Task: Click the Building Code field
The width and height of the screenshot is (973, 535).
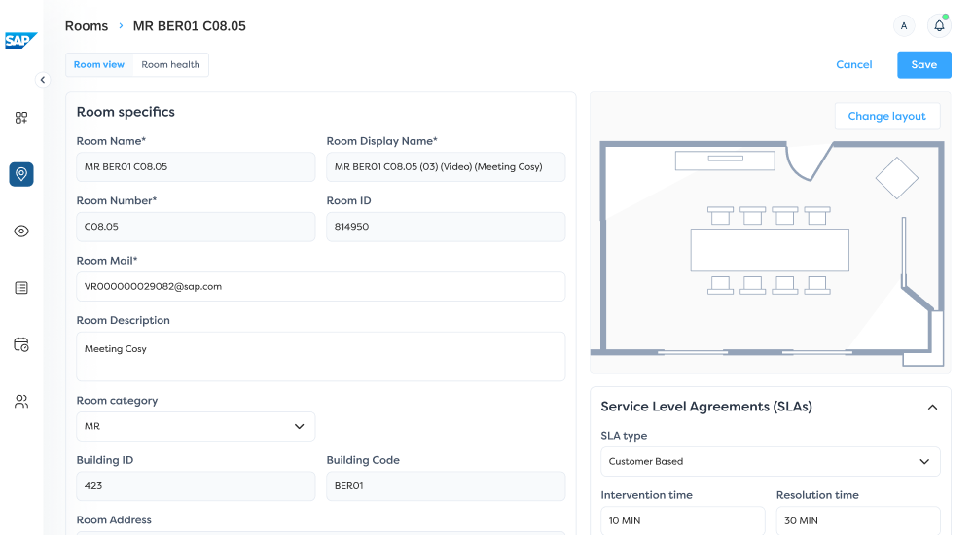Action: pyautogui.click(x=446, y=486)
